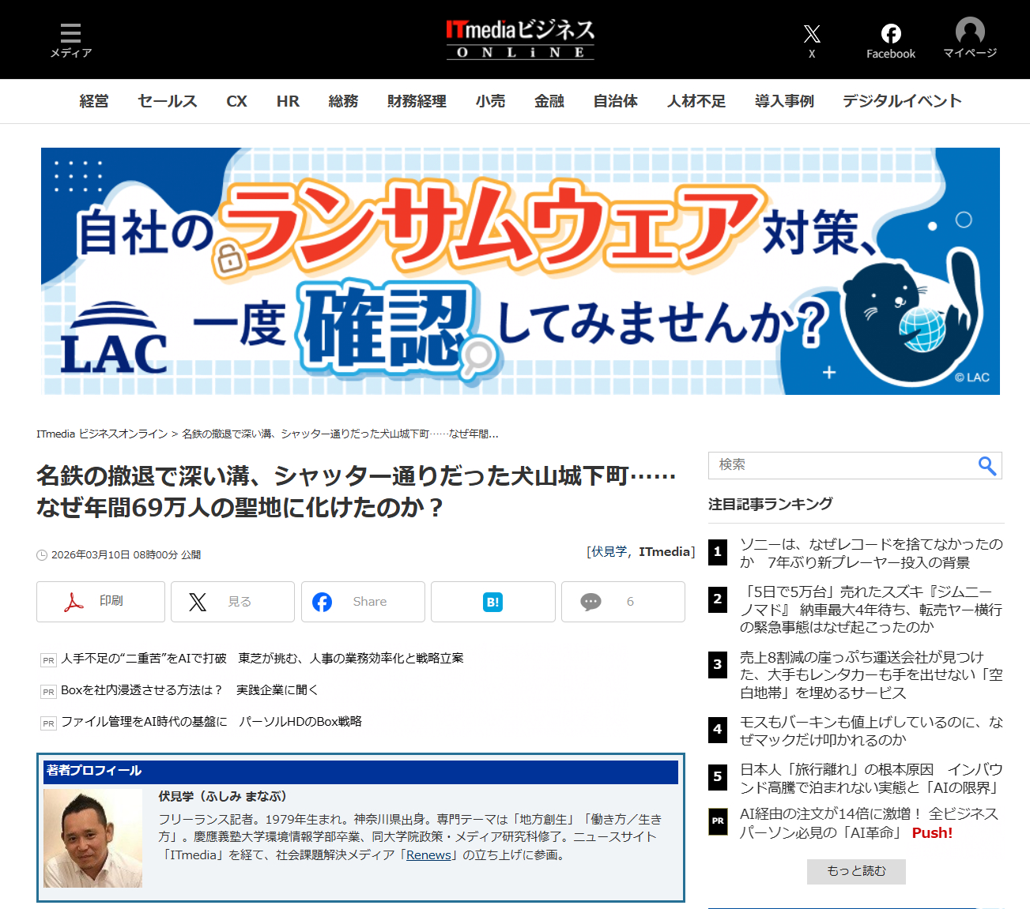The height and width of the screenshot is (909, 1030).
Task: Select the 経営 category tab
Action: coord(94,101)
